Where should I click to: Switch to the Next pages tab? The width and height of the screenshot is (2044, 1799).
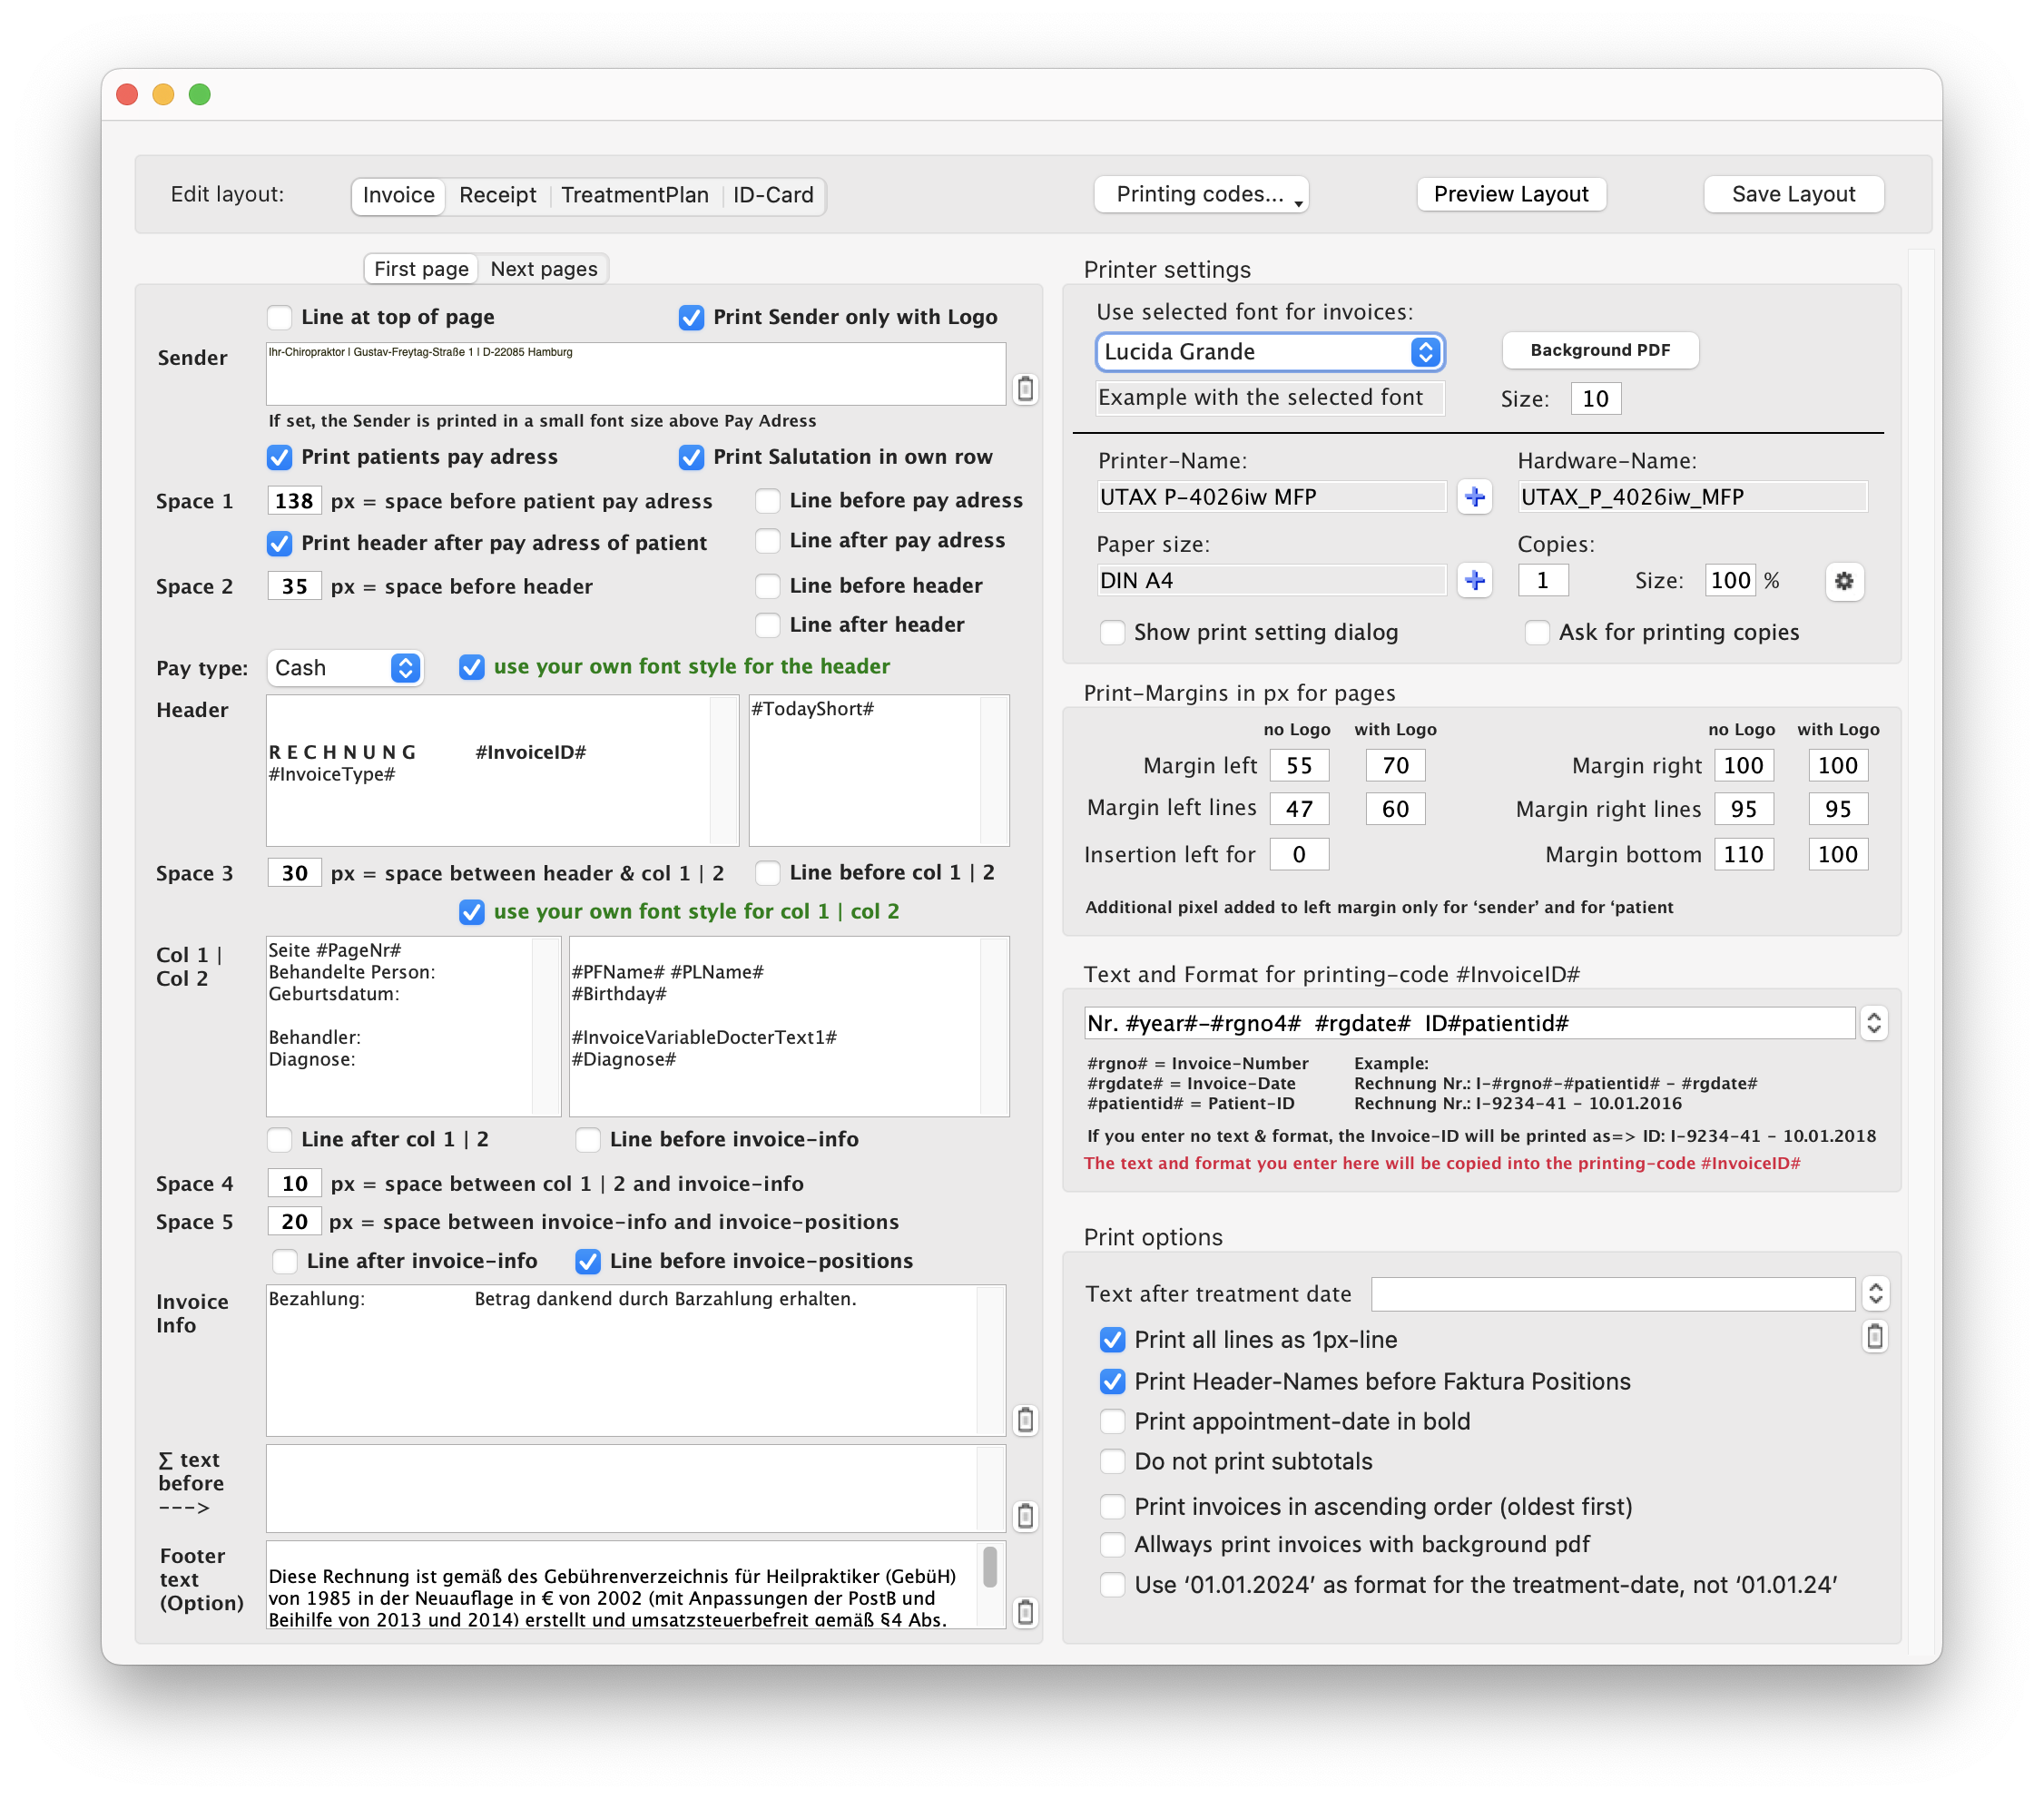tap(543, 269)
